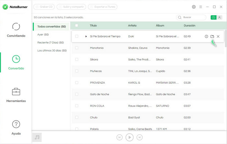Screen dimensions: 227x144
Task: Check the Sikora row checkbox
Action: coord(77,59)
